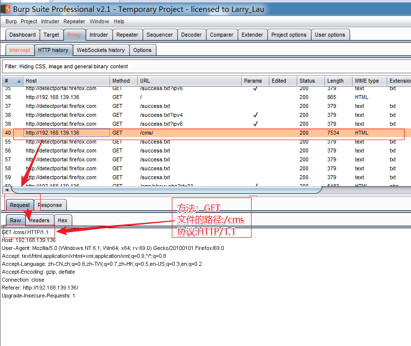Select history row 58
The width and height of the screenshot is (411, 346).
coord(206,168)
